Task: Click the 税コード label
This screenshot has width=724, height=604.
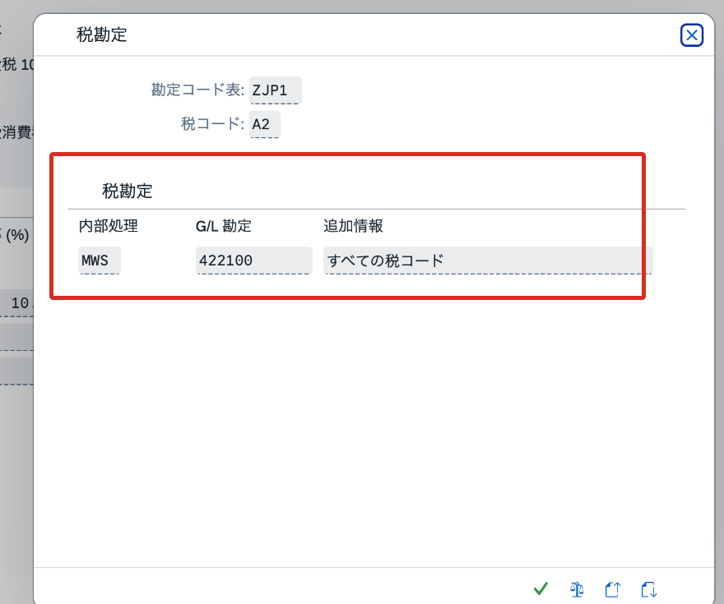Action: click(212, 123)
